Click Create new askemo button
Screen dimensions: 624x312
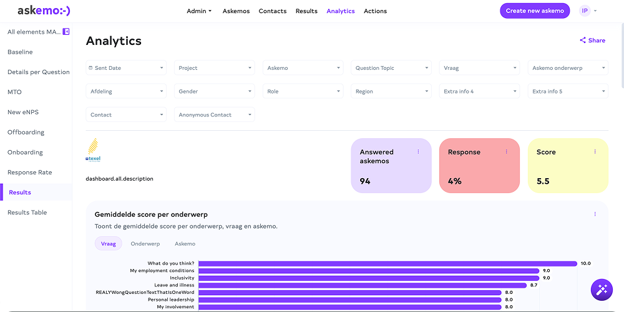(x=535, y=11)
